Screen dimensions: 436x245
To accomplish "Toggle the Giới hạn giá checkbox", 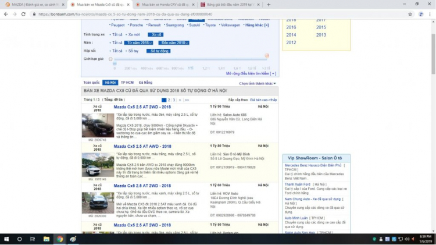I will [x=110, y=59].
